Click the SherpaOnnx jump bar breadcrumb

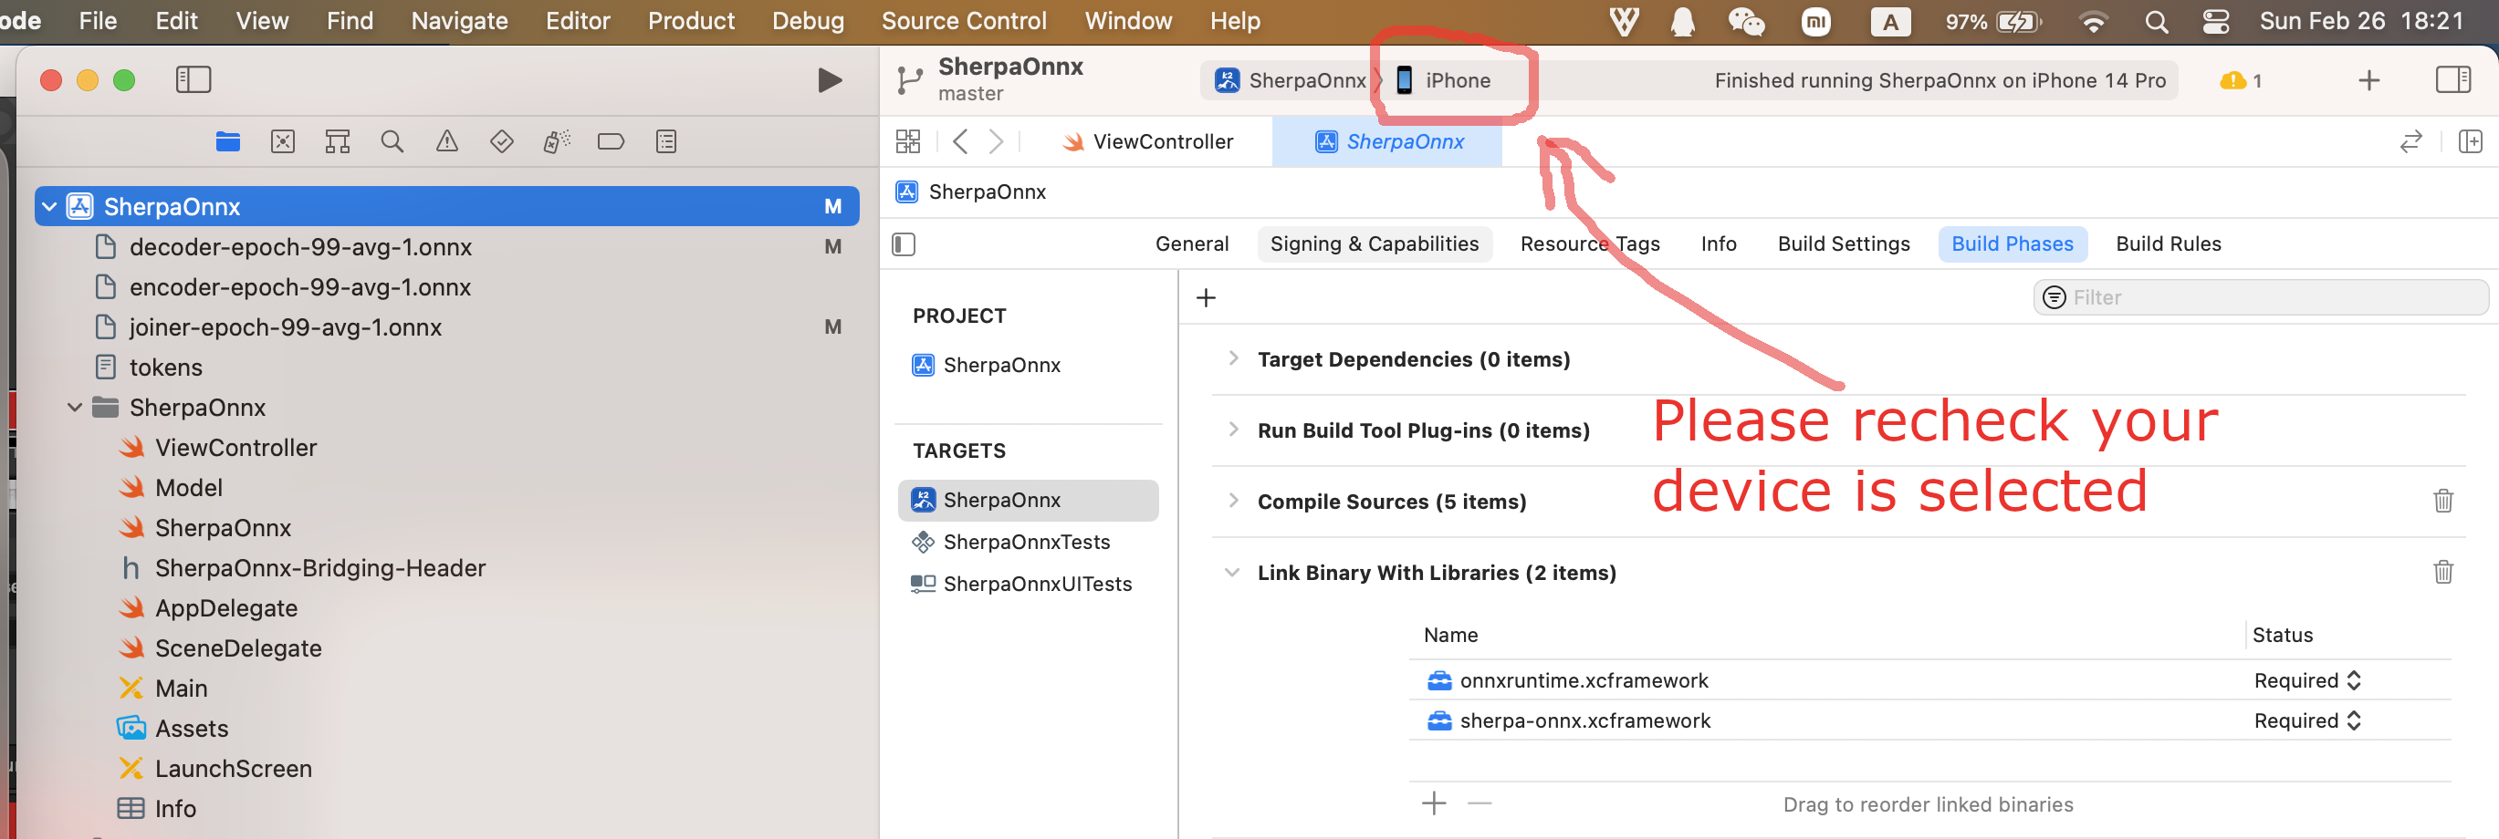pos(971,192)
